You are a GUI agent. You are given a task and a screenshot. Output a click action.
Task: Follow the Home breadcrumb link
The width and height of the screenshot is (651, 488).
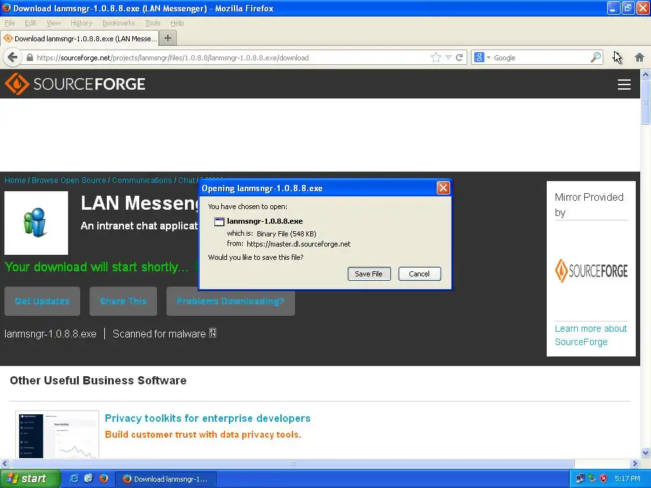click(15, 180)
